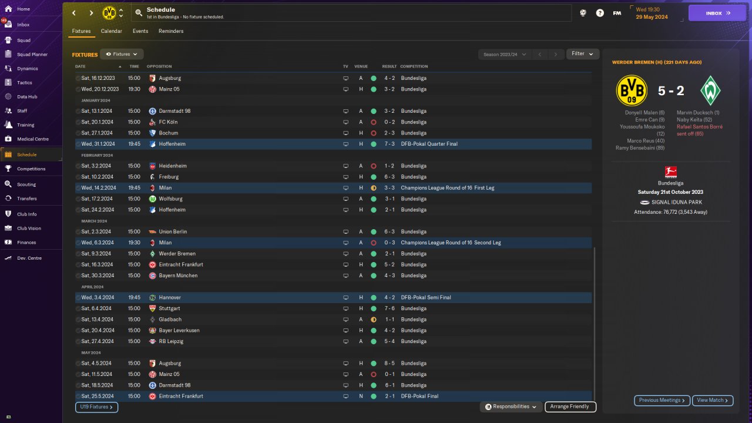Viewport: 752px width, 423px height.
Task: Open Medical Centre in the sidebar
Action: click(33, 139)
